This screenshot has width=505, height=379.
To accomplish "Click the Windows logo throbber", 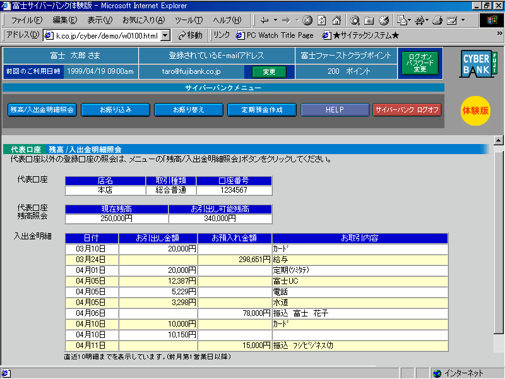I will (492, 20).
